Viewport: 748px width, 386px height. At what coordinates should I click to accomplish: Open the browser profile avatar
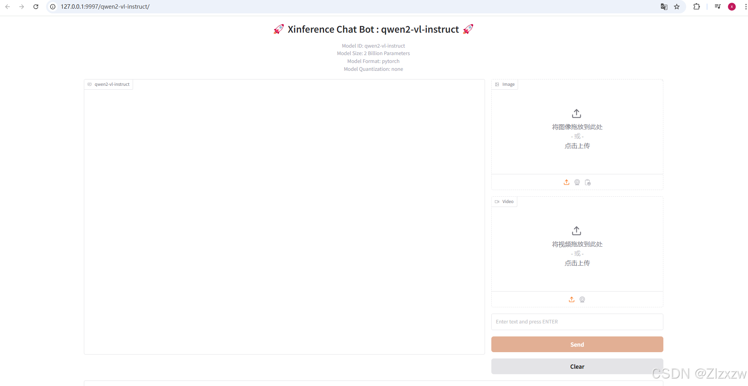[732, 7]
